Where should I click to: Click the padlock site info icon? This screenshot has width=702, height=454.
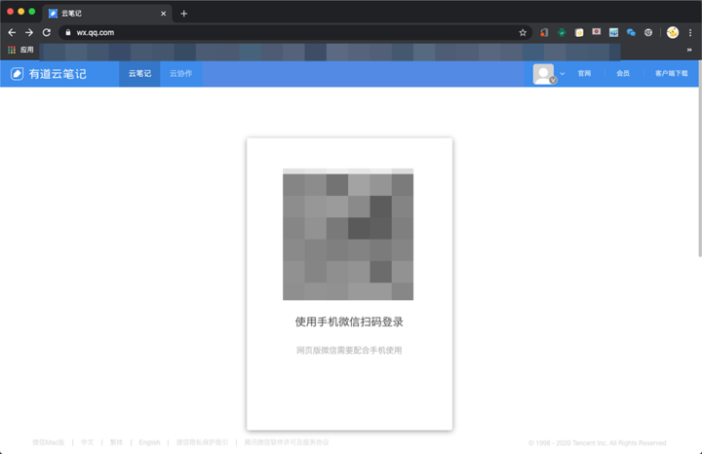point(68,33)
